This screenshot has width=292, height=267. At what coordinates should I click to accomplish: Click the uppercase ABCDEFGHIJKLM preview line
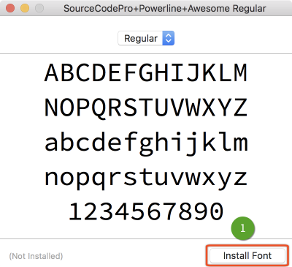point(146,72)
